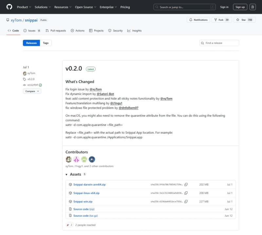Open the @dnfollwm07 mention

click(x=128, y=108)
